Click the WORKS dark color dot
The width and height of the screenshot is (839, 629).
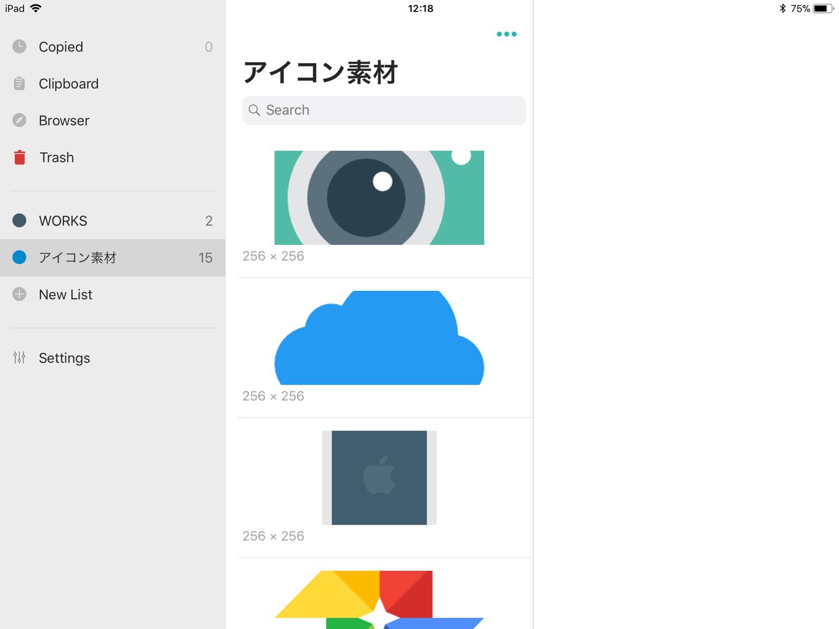[20, 220]
